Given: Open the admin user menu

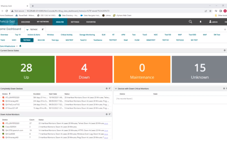Looking at the screenshot, I should click(213, 22).
